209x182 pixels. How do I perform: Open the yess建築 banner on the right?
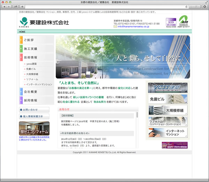coord(168,88)
